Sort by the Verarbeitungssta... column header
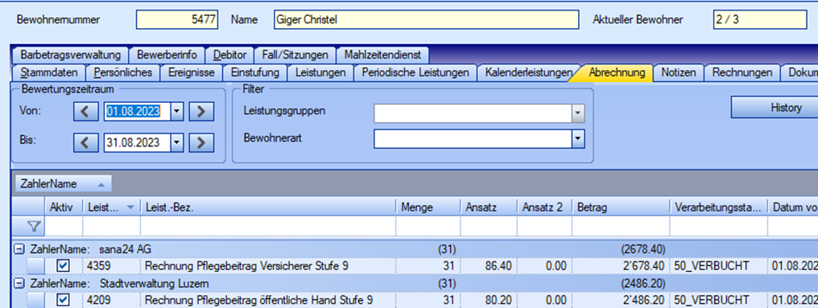 pyautogui.click(x=718, y=207)
